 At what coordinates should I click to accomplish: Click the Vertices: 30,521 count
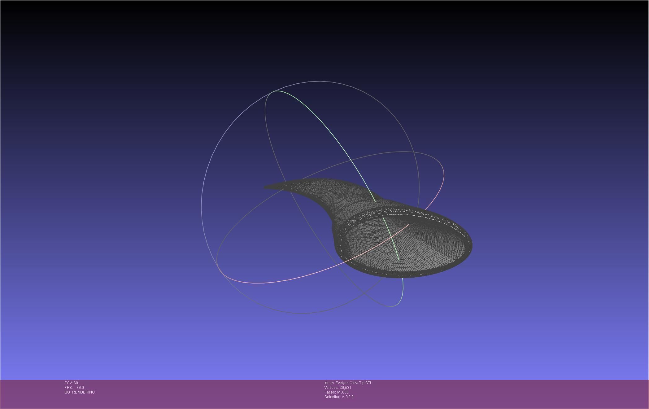point(338,388)
